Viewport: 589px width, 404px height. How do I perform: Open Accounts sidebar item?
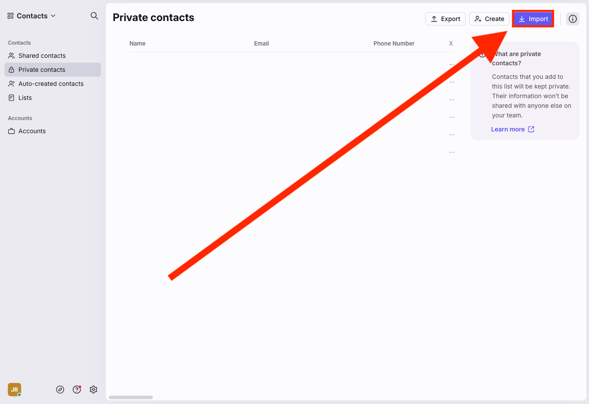pyautogui.click(x=32, y=131)
